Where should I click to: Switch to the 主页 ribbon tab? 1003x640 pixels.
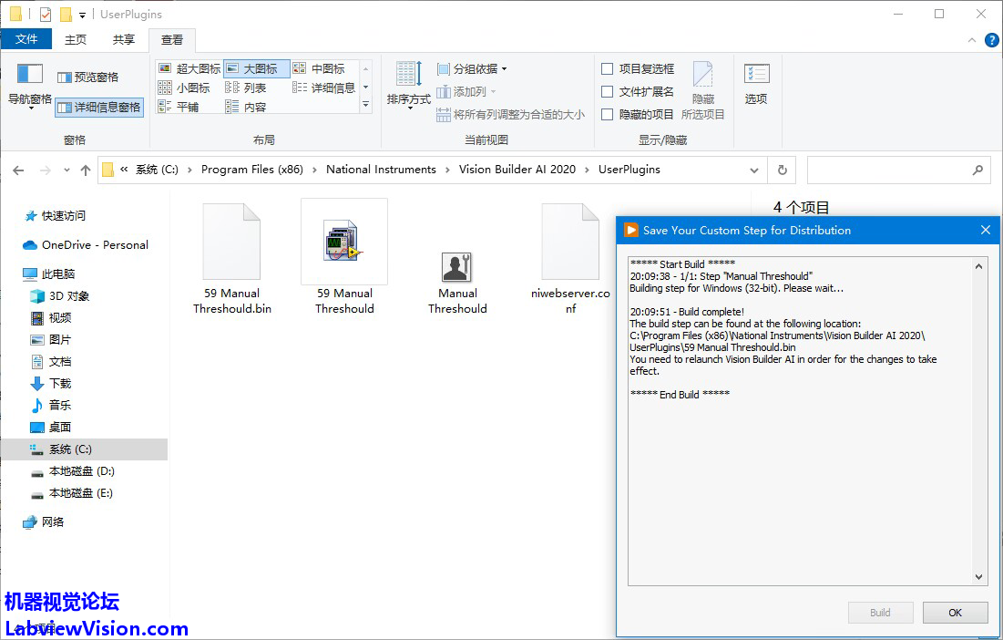click(x=76, y=40)
